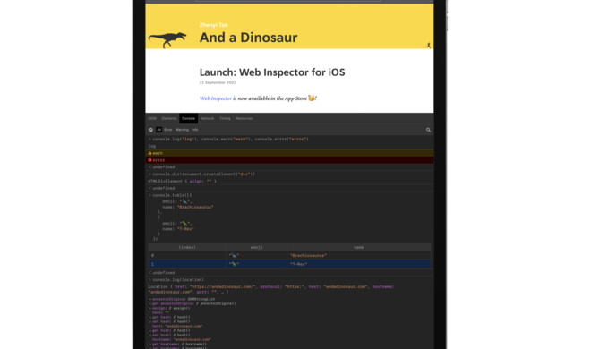Click the hash: "" property line
Screen dimensions: 591x349
161,312
